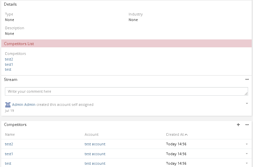Sort by Created At column header

(x=175, y=134)
